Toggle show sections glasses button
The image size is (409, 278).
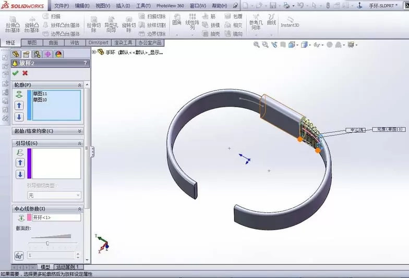19,256
